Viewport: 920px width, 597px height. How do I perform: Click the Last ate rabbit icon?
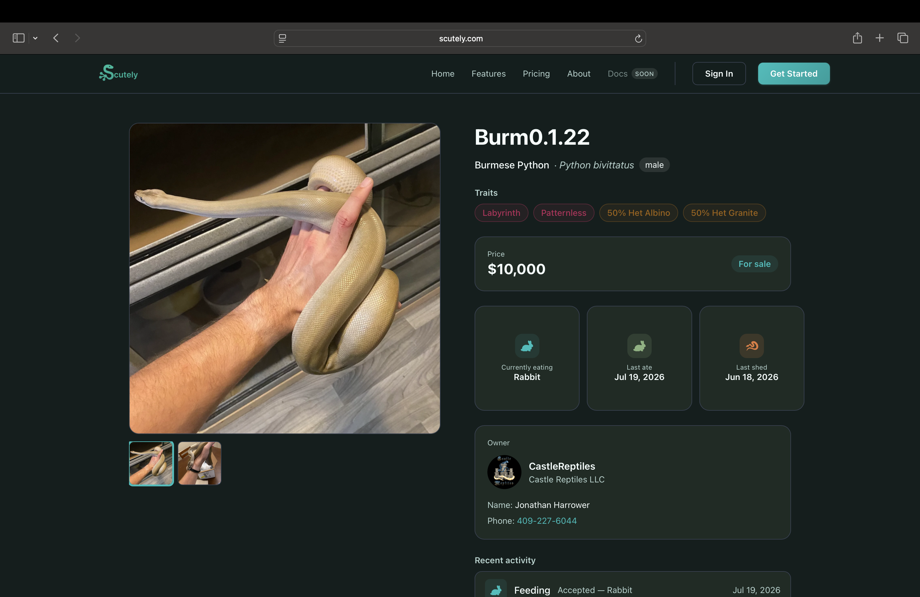coord(639,346)
